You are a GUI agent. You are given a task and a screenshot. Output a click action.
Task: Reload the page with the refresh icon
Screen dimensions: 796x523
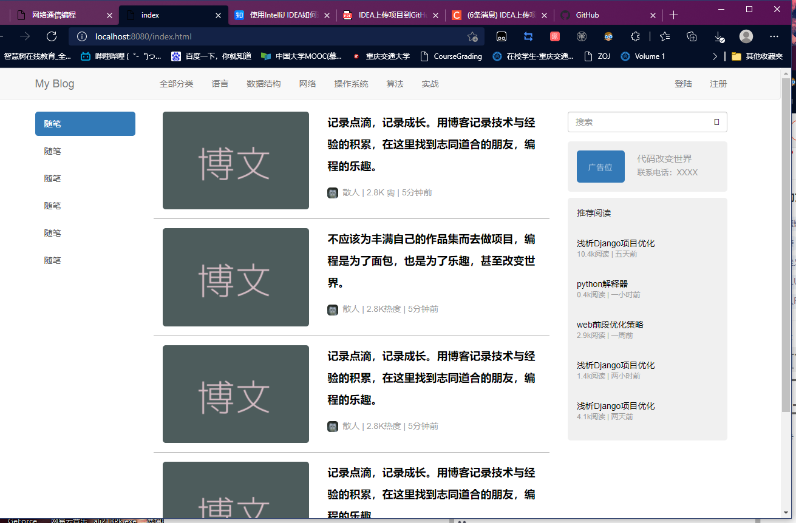52,36
